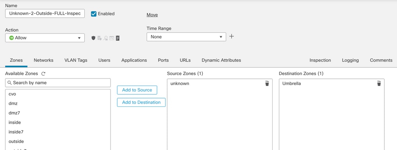Select the dmz7 zone

click(x=58, y=113)
